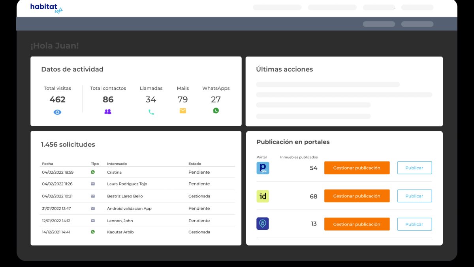The height and width of the screenshot is (267, 474).
Task: Click the yellow envelope icon under Mails
Action: (x=182, y=111)
